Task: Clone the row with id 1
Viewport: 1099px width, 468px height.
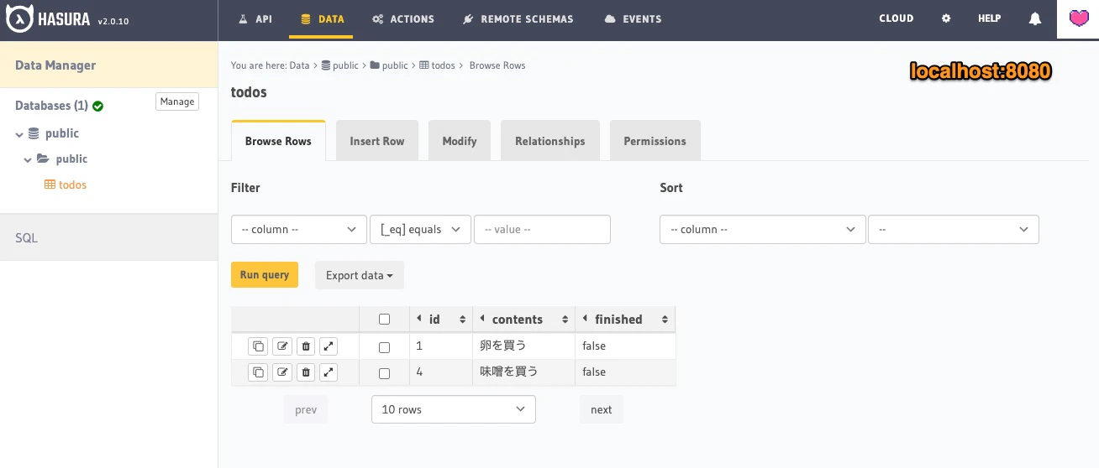Action: coord(258,346)
